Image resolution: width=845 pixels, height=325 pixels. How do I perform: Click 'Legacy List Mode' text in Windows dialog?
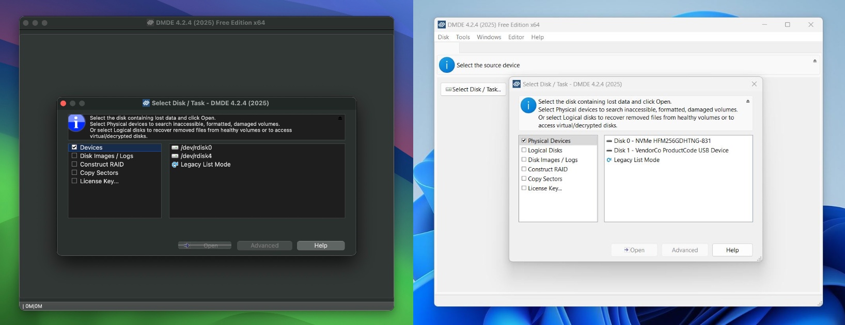(x=637, y=160)
